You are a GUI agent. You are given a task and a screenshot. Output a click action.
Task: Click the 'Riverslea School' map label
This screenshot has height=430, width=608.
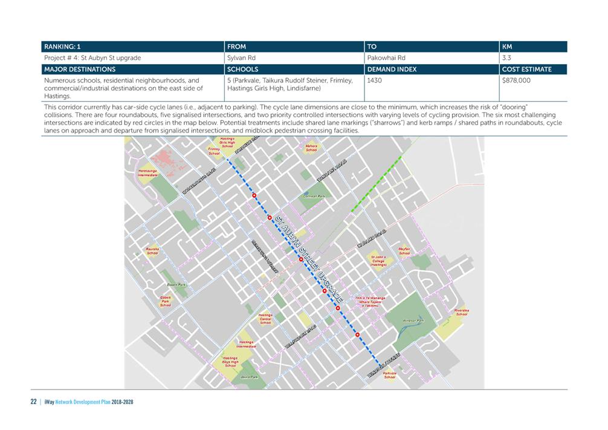461,313
